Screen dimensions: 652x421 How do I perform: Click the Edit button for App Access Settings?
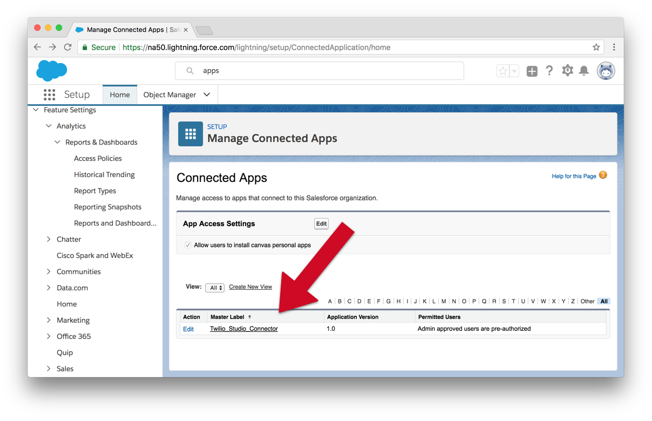tap(321, 223)
